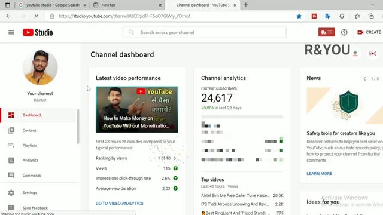The height and width of the screenshot is (215, 383).
Task: Open the channel profile picture
Action: pos(40,67)
